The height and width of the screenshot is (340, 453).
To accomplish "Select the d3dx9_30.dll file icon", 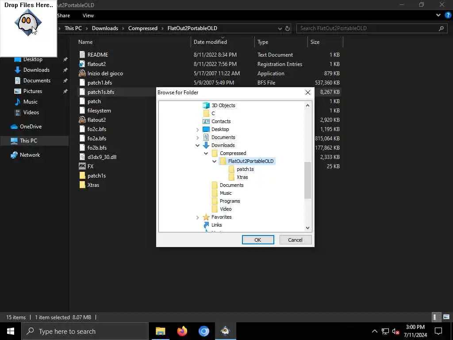I will coord(82,157).
